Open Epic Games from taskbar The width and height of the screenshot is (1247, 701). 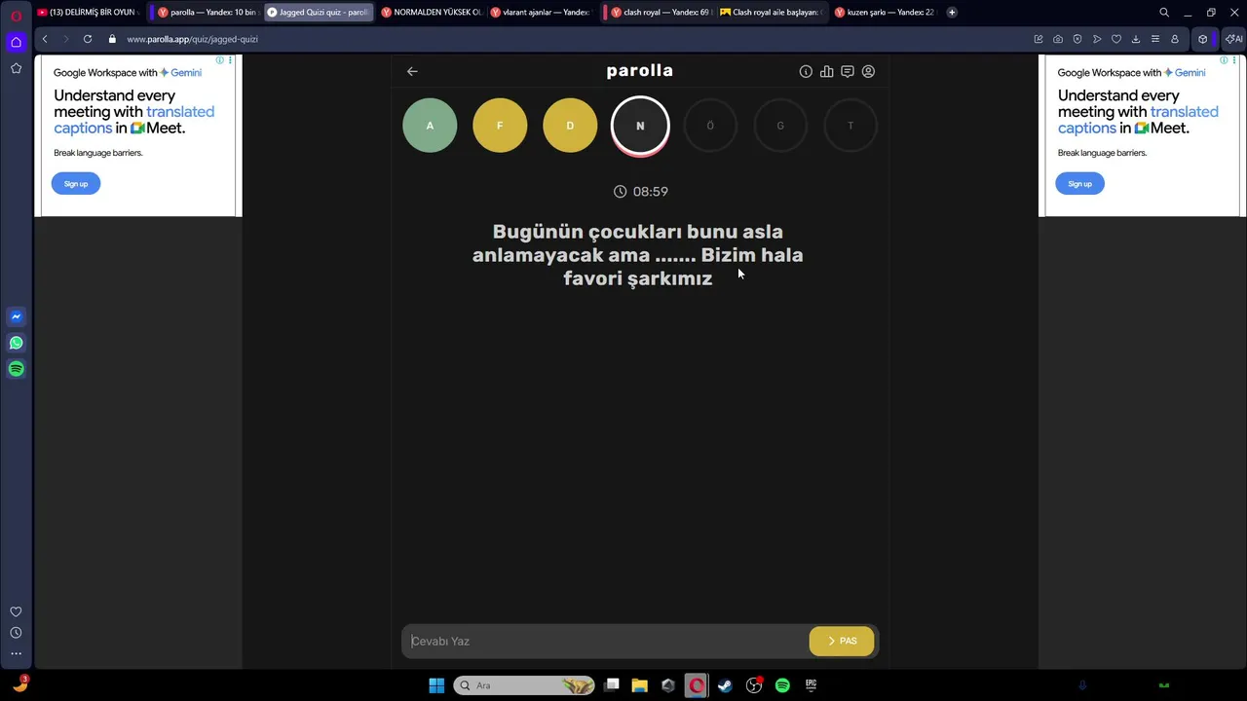(x=811, y=685)
